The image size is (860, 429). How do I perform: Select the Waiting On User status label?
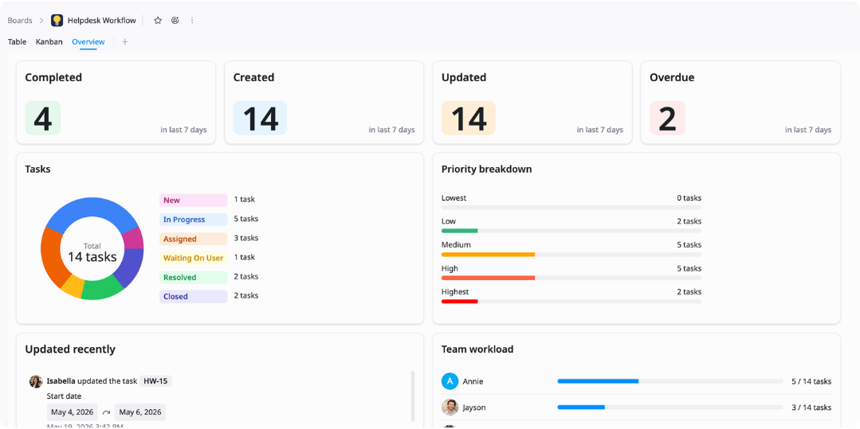point(193,258)
